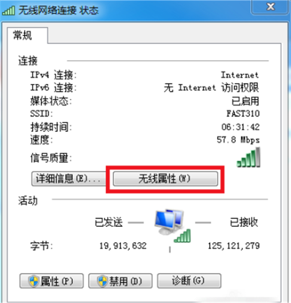Open 属性(P) properties button
Viewport: 291px width, 303px height.
coord(51,281)
